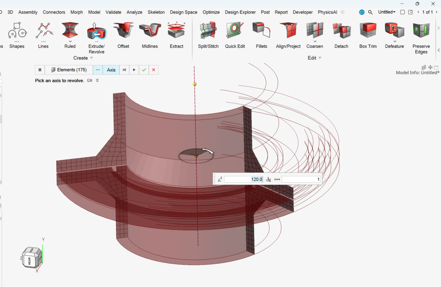Click the revolve angle field showing 120.0
The width and height of the screenshot is (441, 287).
pyautogui.click(x=243, y=179)
